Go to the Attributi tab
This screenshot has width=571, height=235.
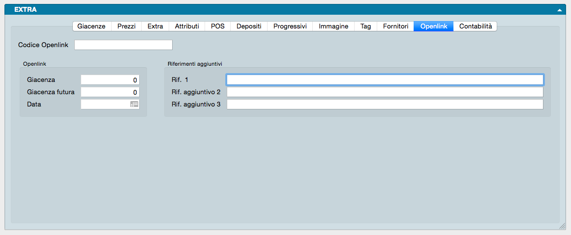tap(187, 26)
